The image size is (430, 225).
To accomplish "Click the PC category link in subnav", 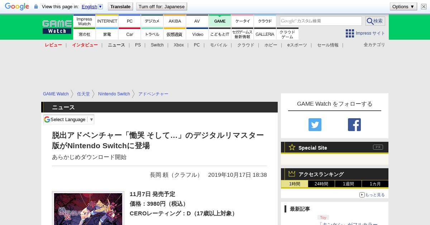I will (197, 45).
